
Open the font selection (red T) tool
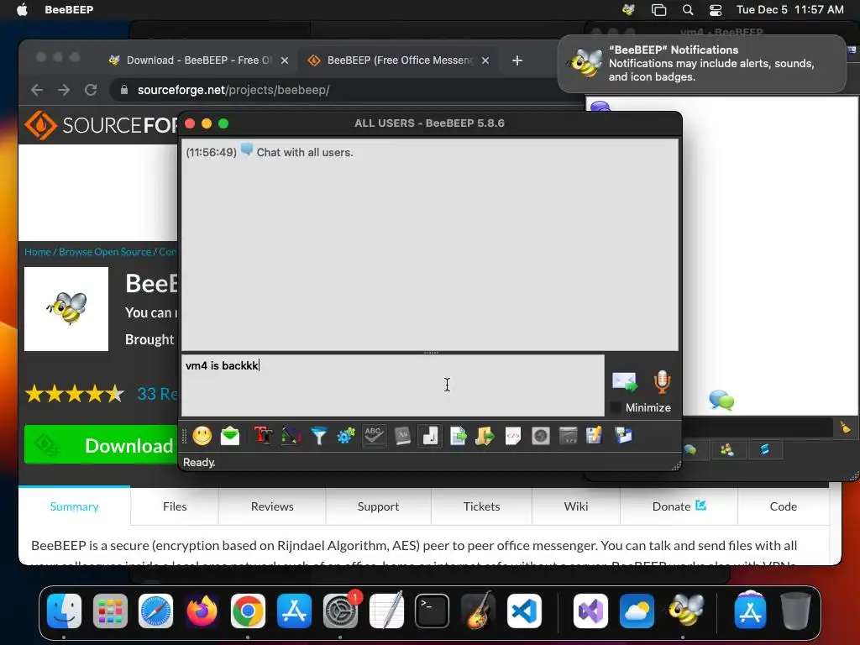263,436
